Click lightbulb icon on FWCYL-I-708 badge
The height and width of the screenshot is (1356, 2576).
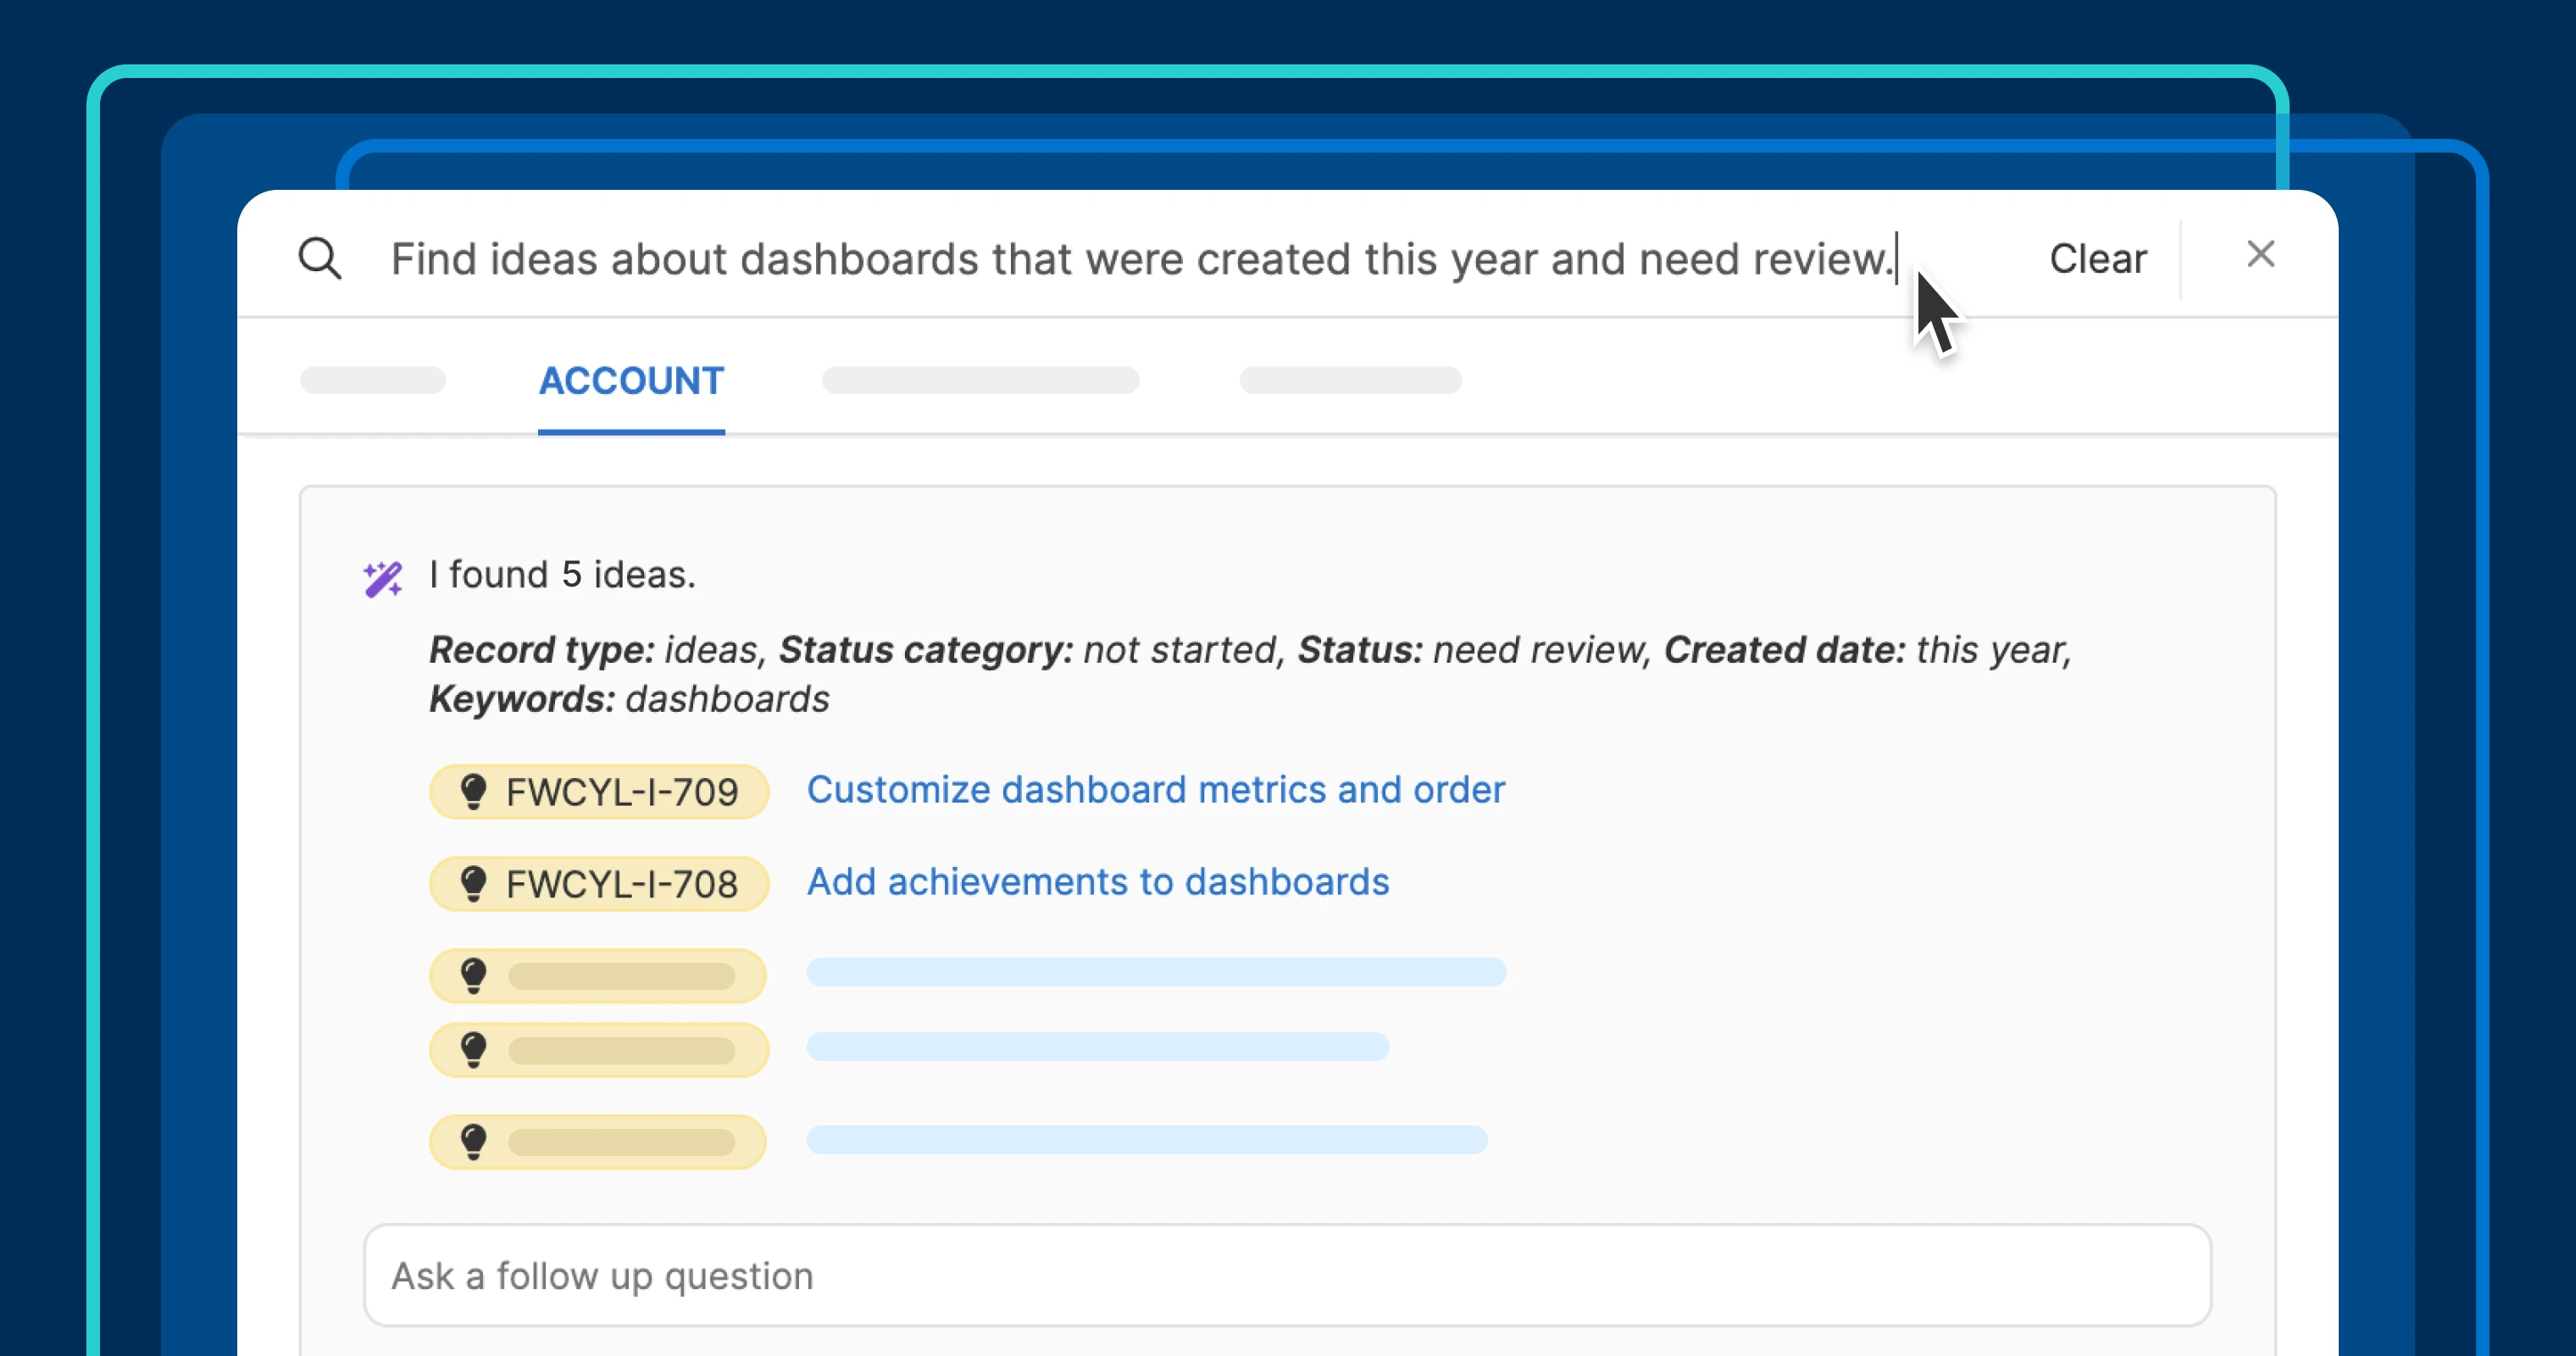[473, 884]
